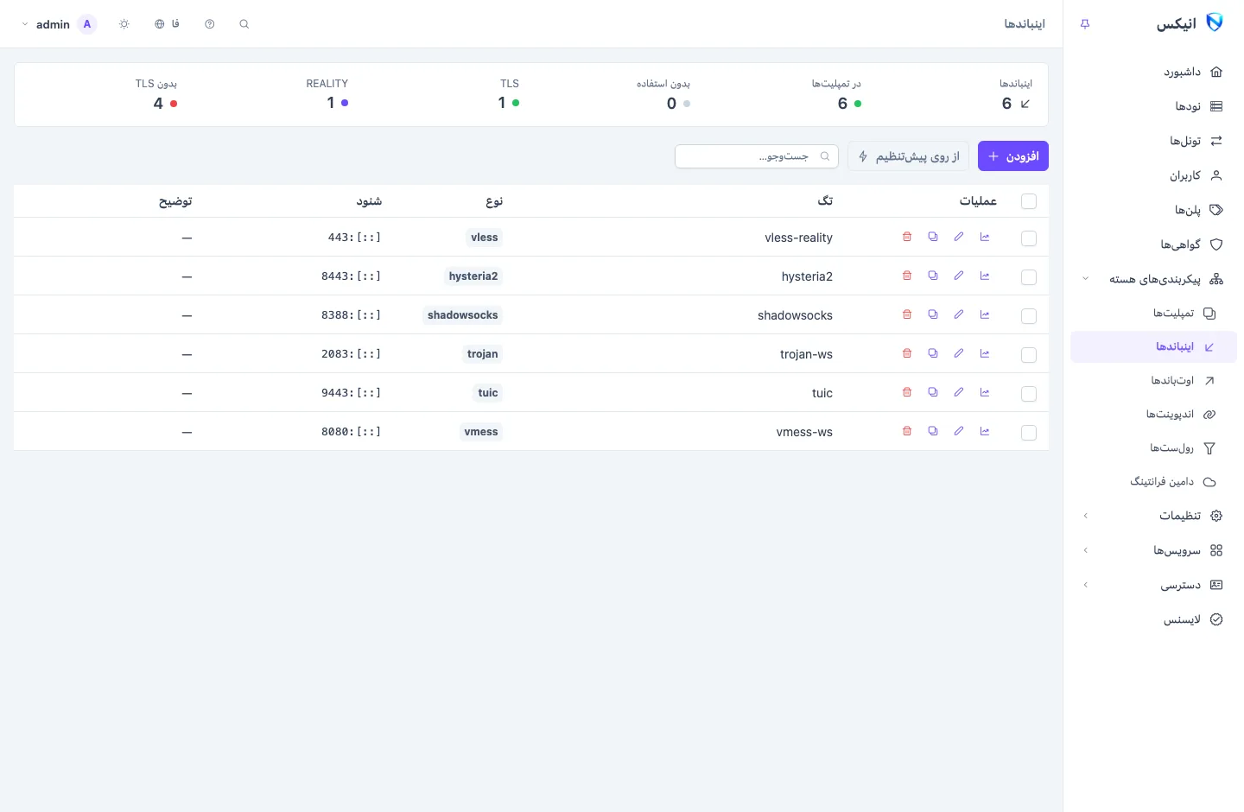Focus the جست‌وجو search input field
The height and width of the screenshot is (812, 1244).
coord(757,156)
